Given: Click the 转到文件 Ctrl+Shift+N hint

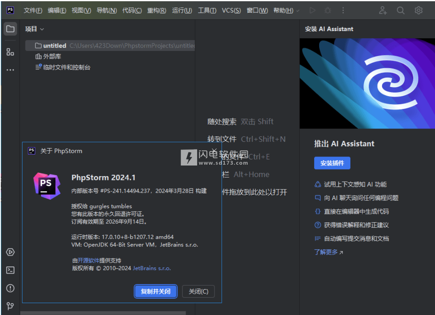Looking at the screenshot, I should pyautogui.click(x=246, y=139).
